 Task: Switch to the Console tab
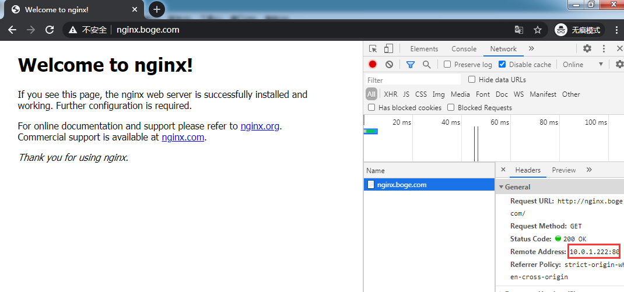(x=464, y=49)
